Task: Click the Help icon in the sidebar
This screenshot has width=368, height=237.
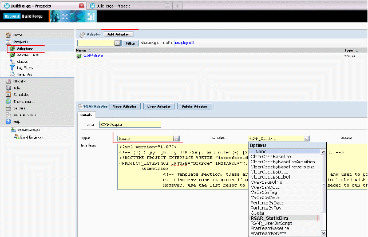Action: [x=8, y=121]
